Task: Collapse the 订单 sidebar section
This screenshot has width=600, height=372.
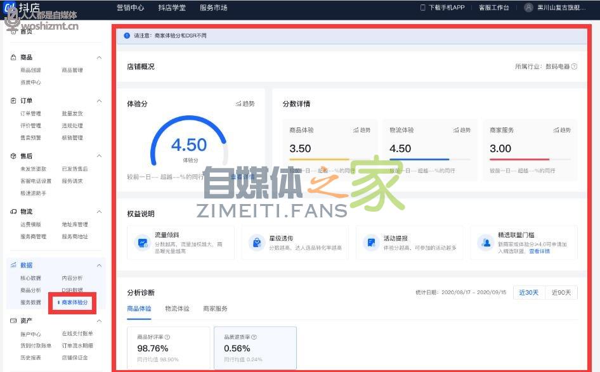Action: pos(99,101)
